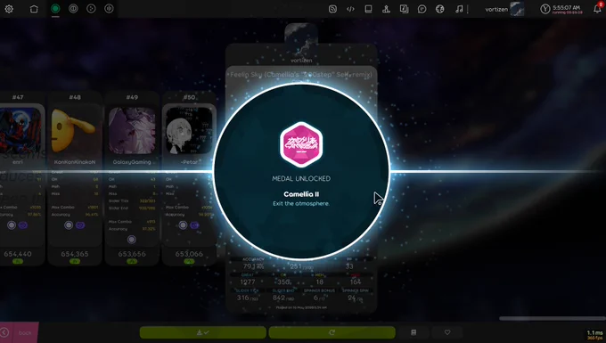The image size is (606, 343).
Task: Click the first mod icon on KonKonKinakoN's card
Action: click(69, 225)
